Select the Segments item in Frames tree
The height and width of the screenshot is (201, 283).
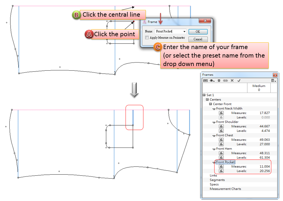click(x=217, y=180)
